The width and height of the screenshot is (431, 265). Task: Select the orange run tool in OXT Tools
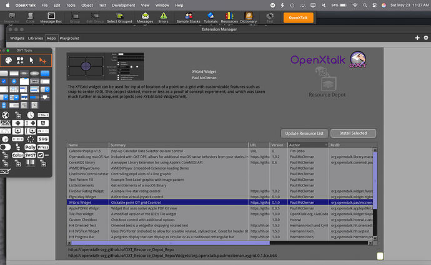point(42,60)
